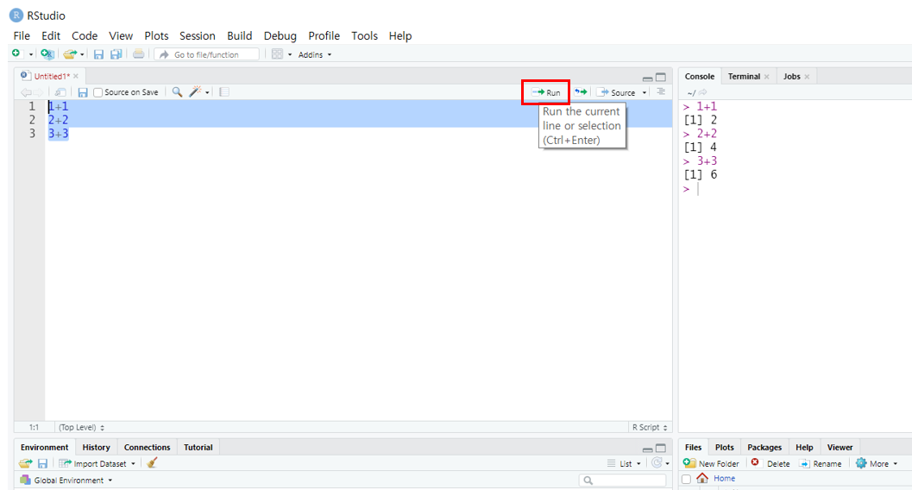This screenshot has height=490, width=912.
Task: Click the Home path link
Action: pos(724,479)
